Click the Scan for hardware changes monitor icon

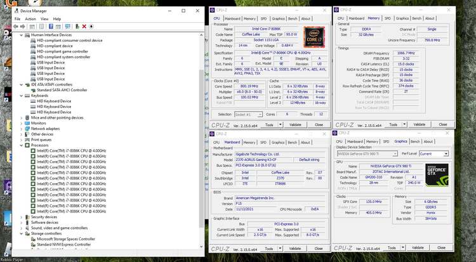pos(68,27)
